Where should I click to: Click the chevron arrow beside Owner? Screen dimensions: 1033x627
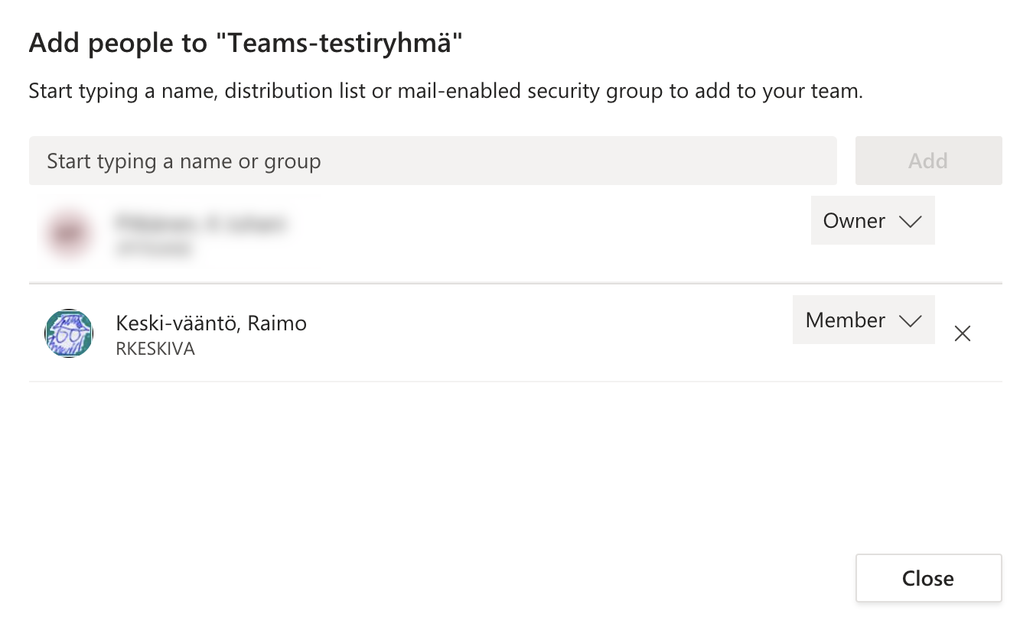coord(910,222)
